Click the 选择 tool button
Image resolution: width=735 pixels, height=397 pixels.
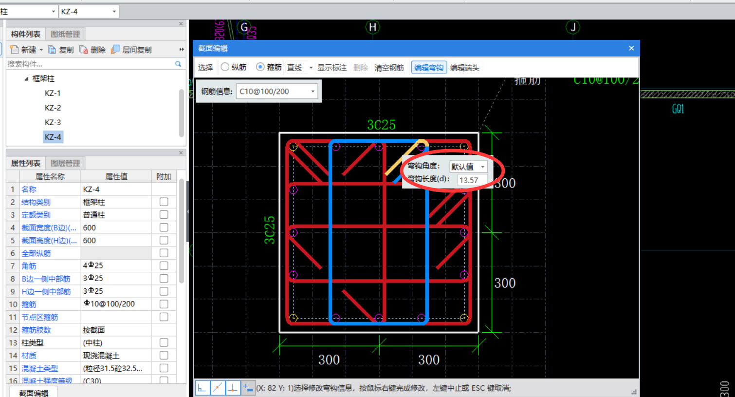[205, 68]
